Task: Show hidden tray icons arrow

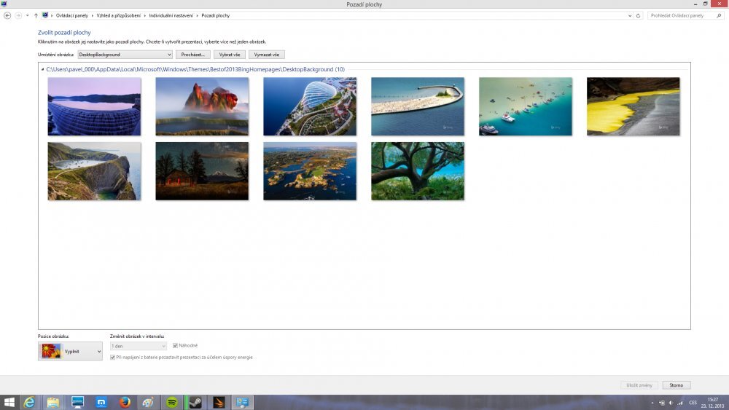Action: coord(652,403)
